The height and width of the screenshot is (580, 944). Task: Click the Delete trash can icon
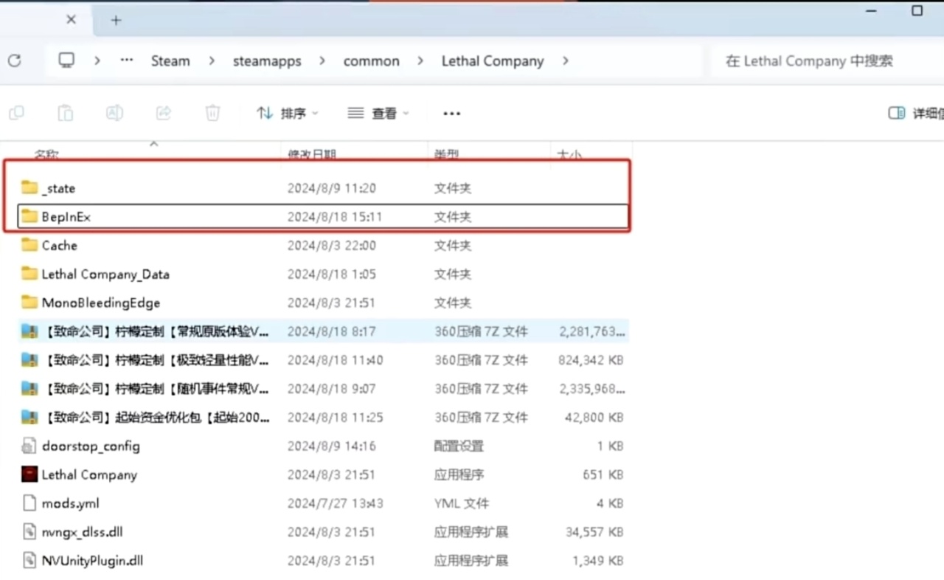tap(212, 113)
